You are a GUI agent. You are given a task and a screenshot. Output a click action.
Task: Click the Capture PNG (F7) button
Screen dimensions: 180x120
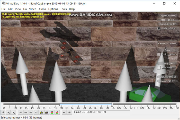168,81
